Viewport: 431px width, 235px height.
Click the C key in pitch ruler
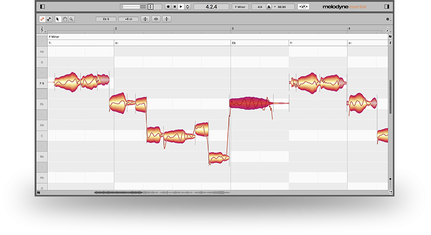tap(42, 136)
